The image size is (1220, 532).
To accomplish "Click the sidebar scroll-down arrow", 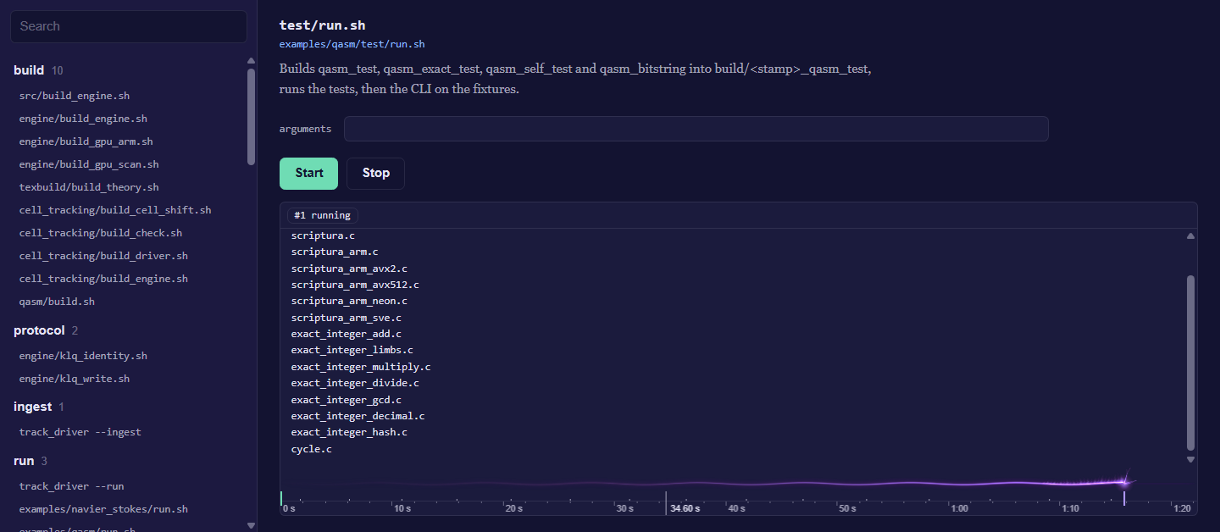I will (251, 525).
